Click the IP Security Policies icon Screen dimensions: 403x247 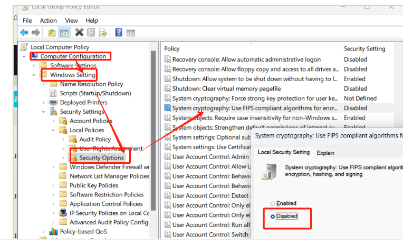tap(63, 213)
